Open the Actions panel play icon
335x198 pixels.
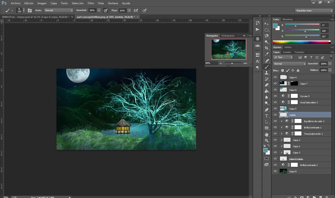[258, 29]
